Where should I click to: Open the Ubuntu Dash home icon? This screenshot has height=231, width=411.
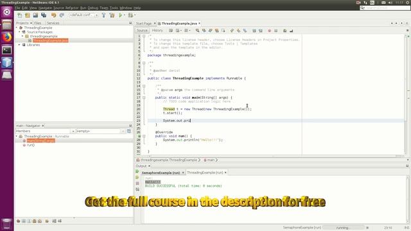pos(7,12)
